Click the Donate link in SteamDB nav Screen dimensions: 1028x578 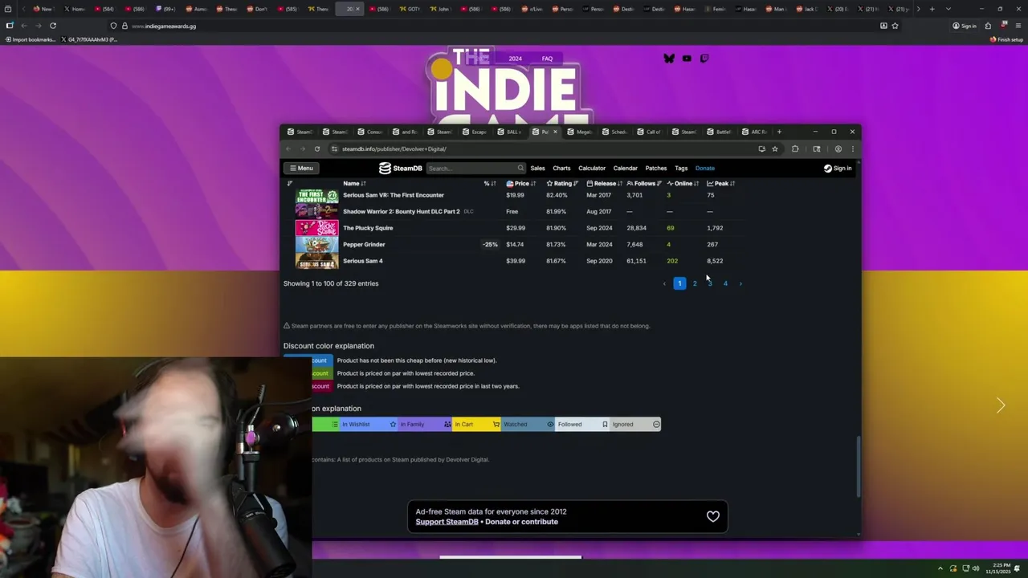coord(704,168)
